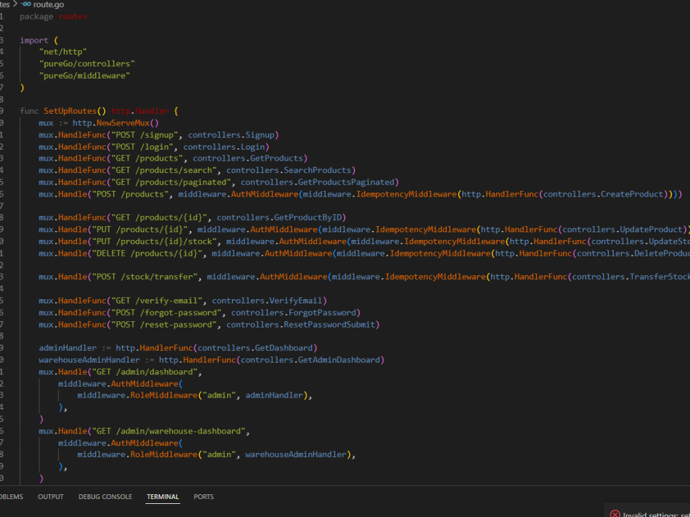Click controllers.Login on the login route
The height and width of the screenshot is (517, 690).
click(224, 147)
